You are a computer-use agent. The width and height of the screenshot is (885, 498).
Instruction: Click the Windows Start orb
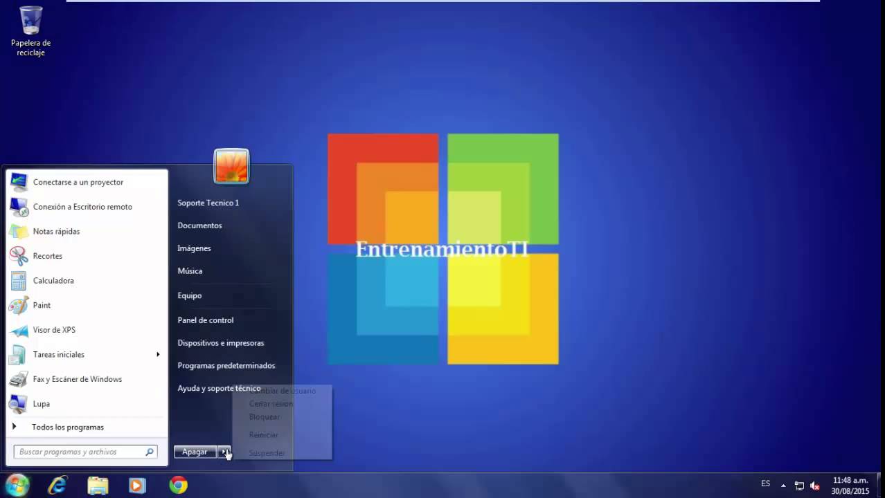pyautogui.click(x=17, y=485)
